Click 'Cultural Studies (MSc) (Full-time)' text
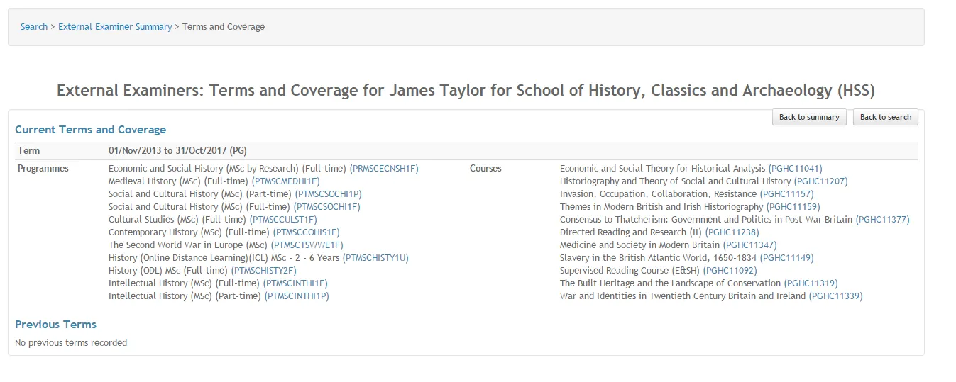Viewport: 956px width, 382px height. tap(177, 220)
